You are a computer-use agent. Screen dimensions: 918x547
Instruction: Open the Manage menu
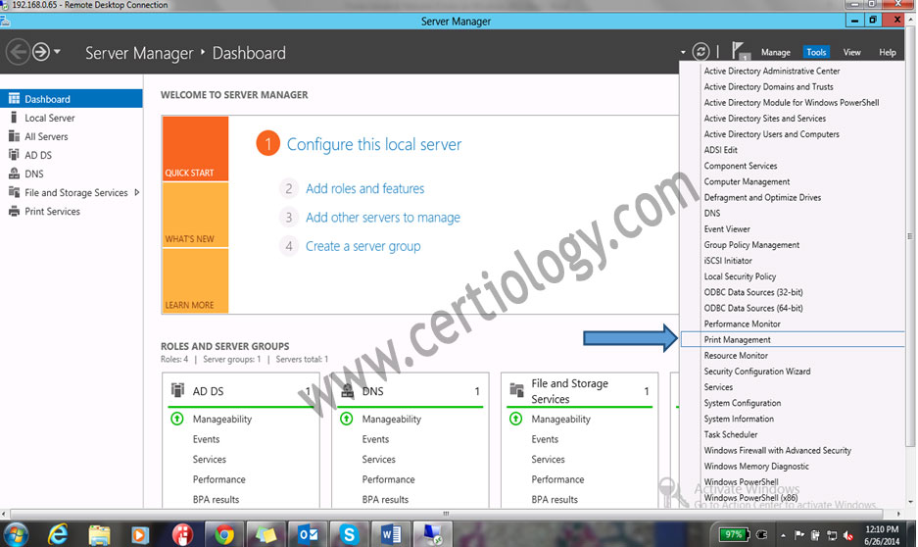click(x=775, y=52)
